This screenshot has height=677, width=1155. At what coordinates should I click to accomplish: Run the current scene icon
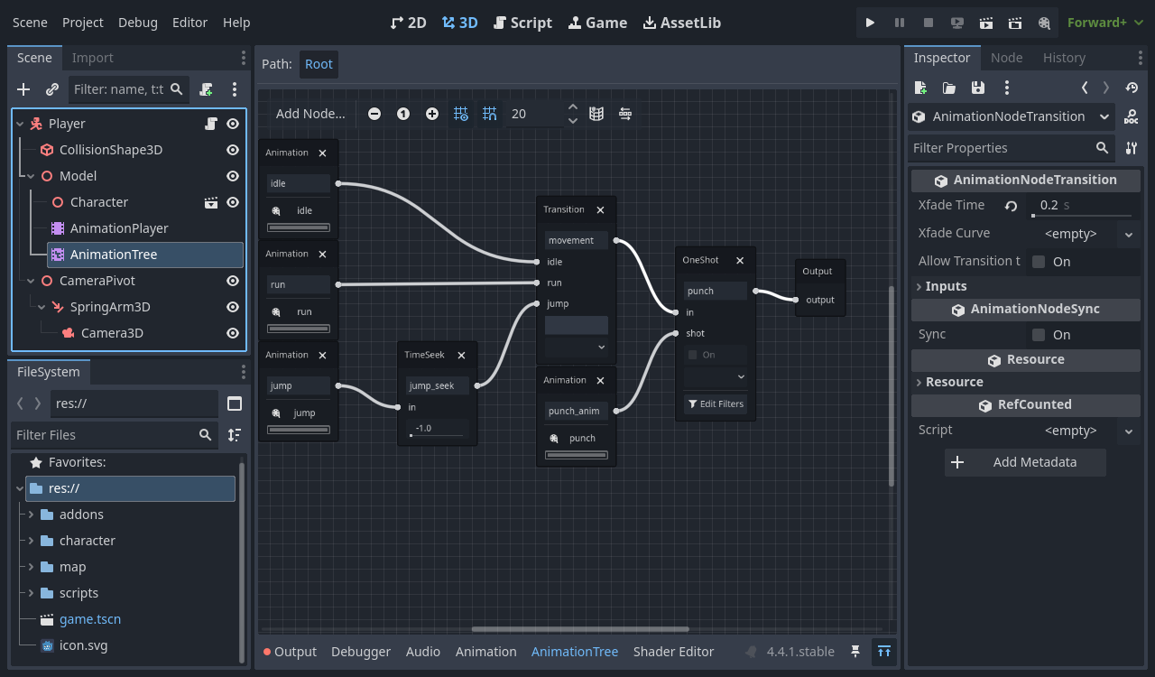click(x=986, y=23)
